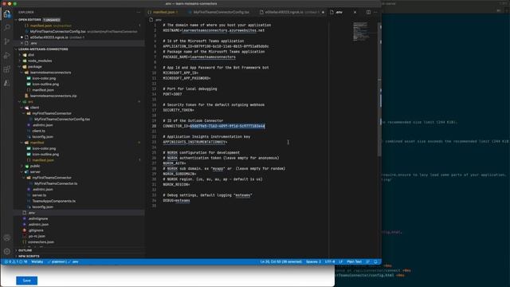Click the split editor icon
This screenshot has height=287, width=510.
(x=368, y=12)
